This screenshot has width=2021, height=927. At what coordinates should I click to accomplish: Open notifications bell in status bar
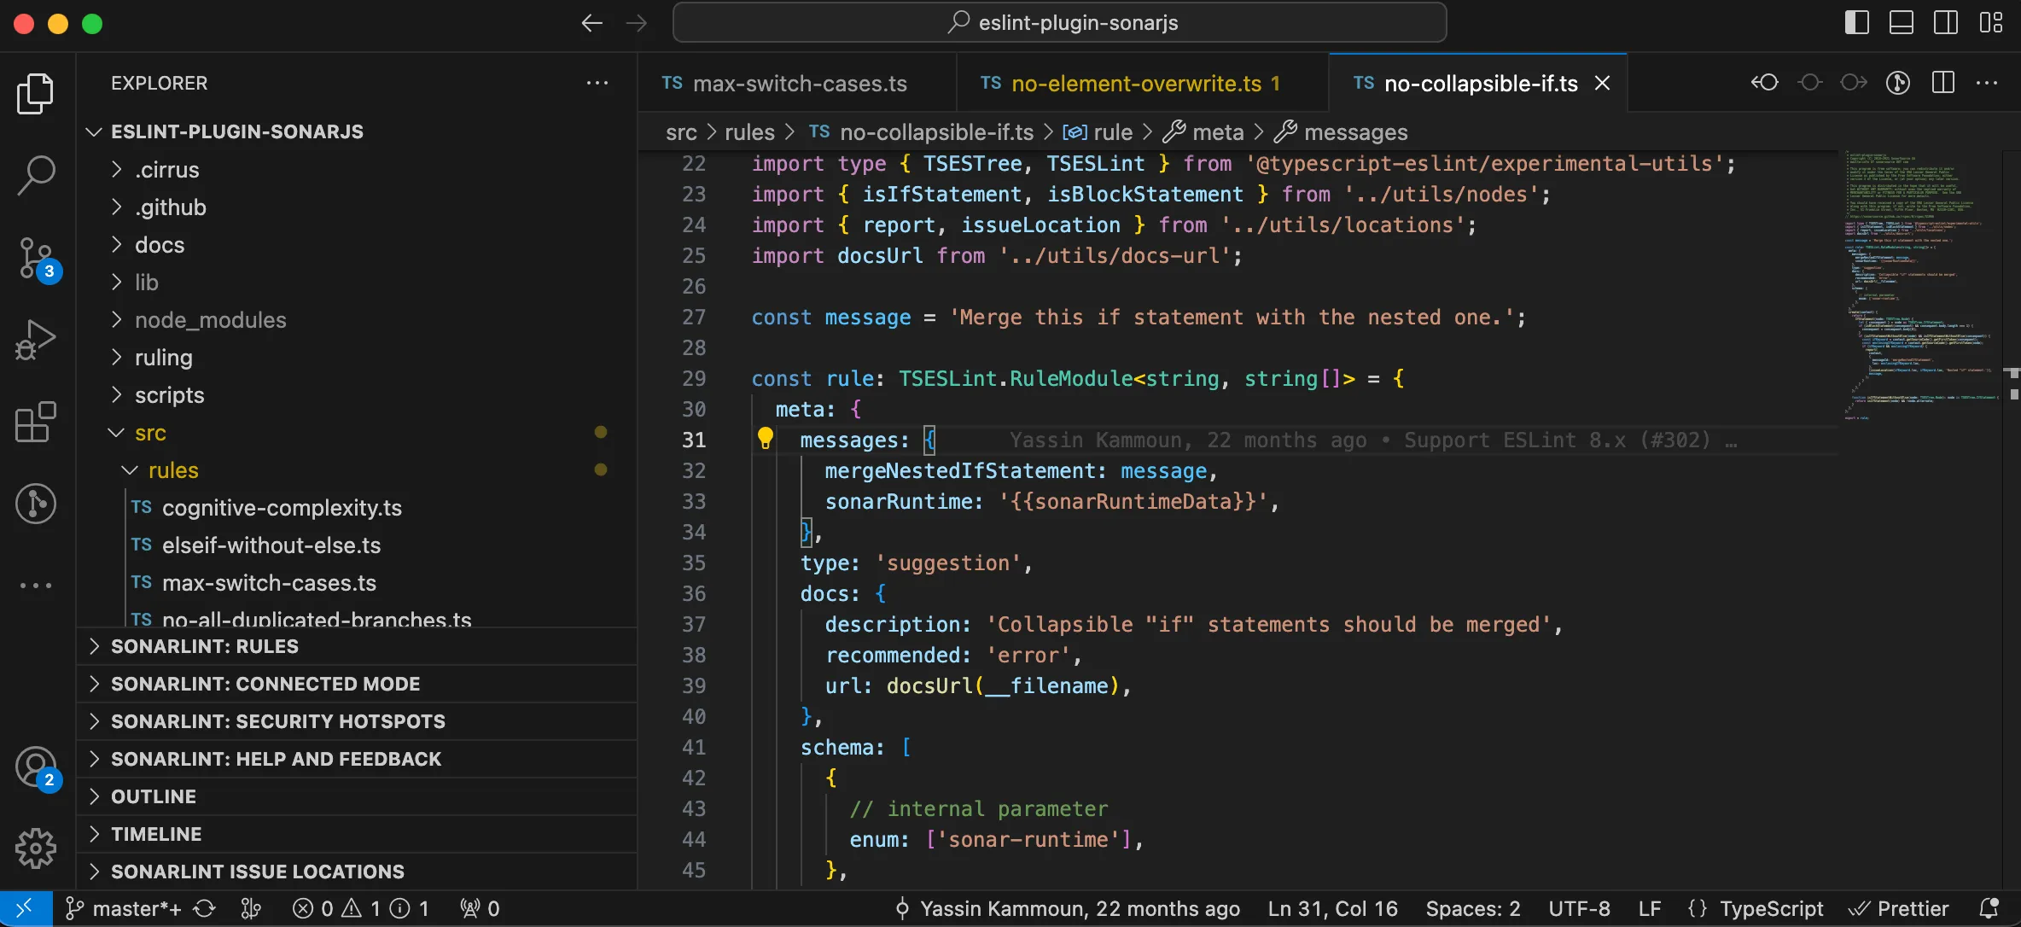[1989, 908]
